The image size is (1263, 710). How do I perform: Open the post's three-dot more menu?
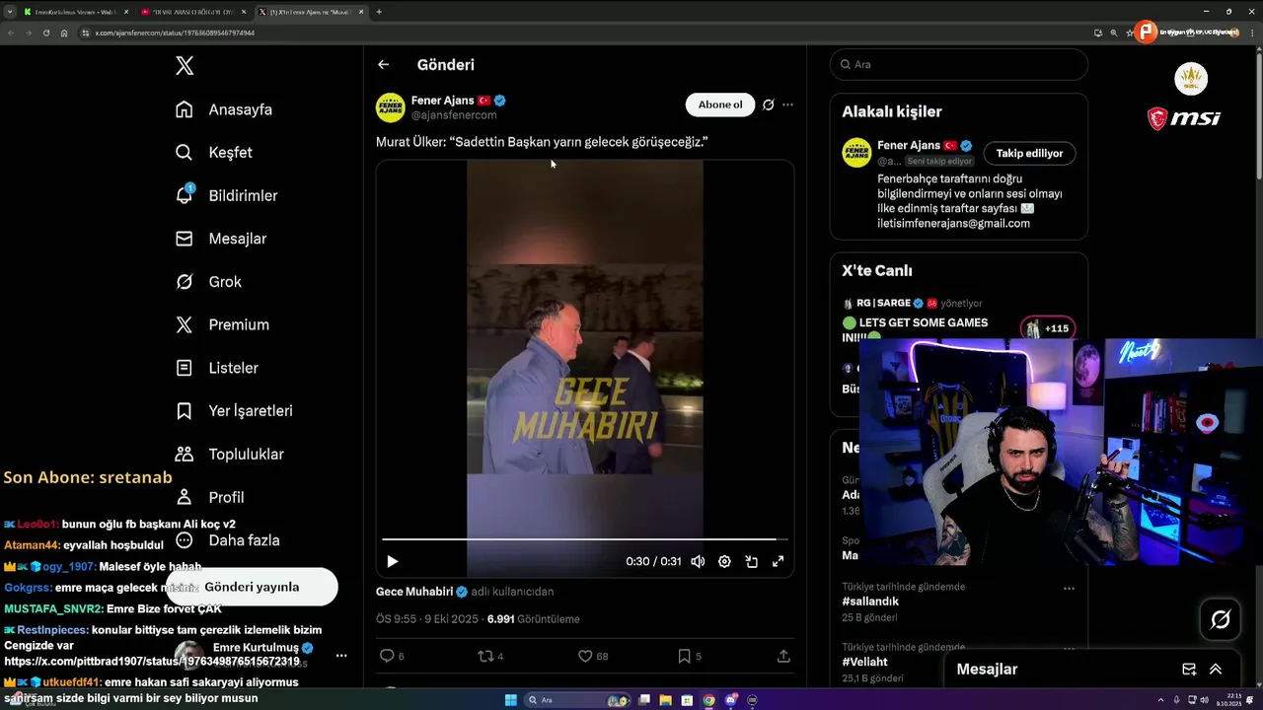point(787,105)
